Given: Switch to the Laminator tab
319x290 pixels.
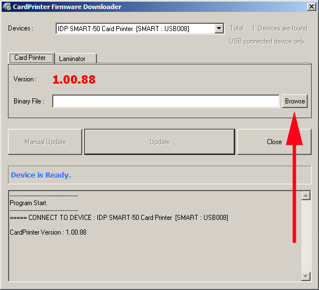Looking at the screenshot, I should (75, 59).
